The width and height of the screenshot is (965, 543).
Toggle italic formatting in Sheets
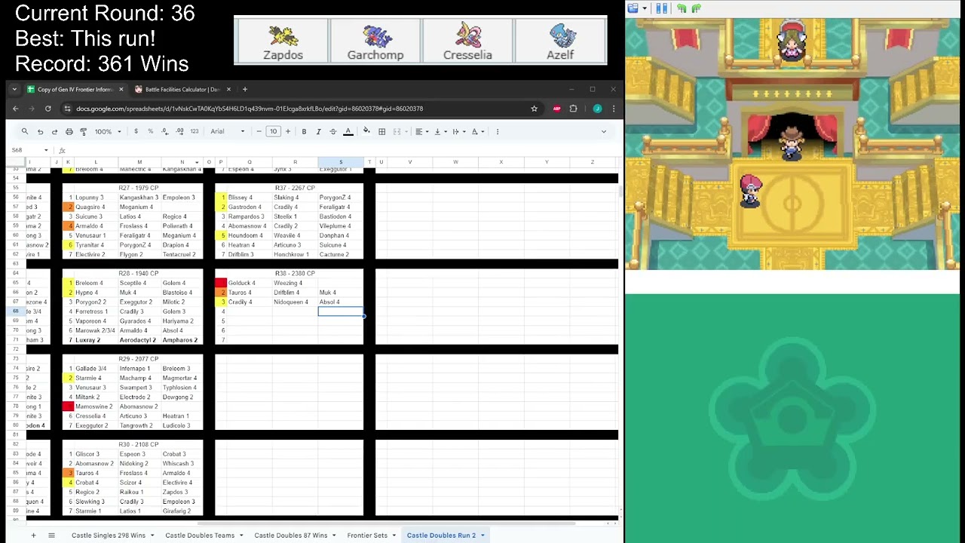tap(318, 131)
